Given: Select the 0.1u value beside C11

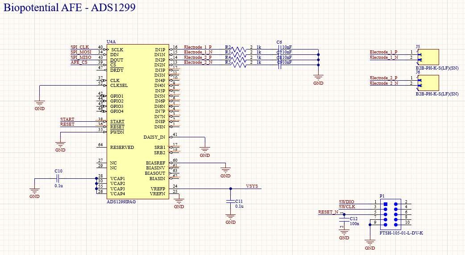Looking at the screenshot, I should 239,206.
